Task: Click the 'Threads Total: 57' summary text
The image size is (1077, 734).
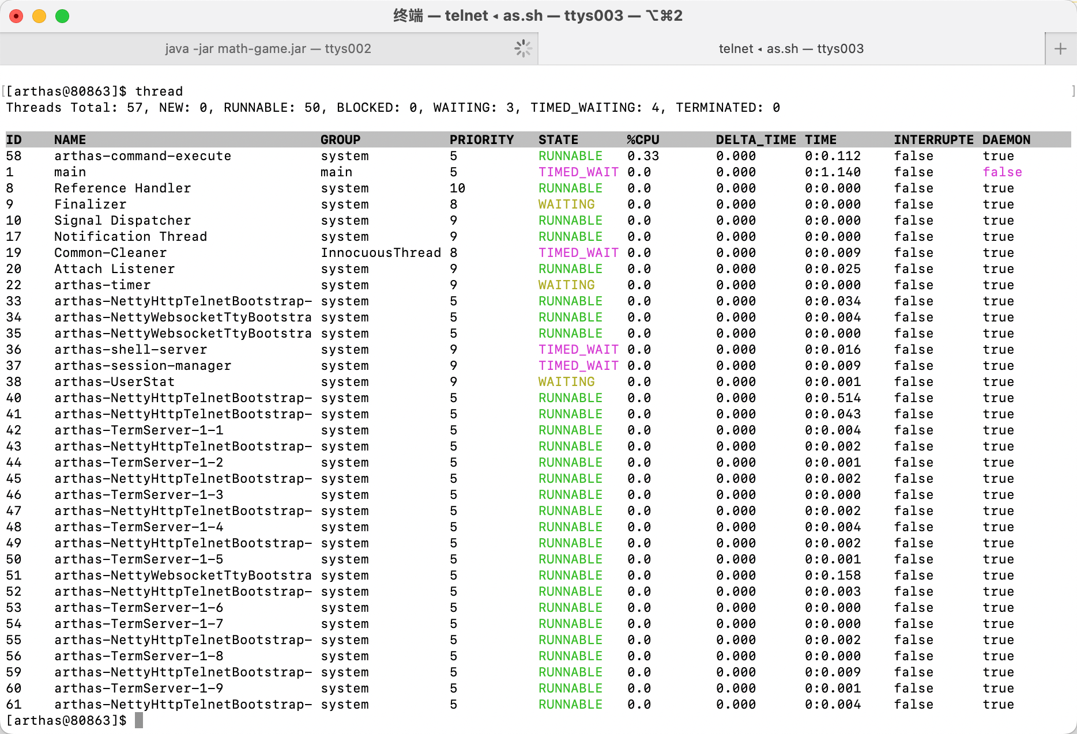Action: click(74, 107)
